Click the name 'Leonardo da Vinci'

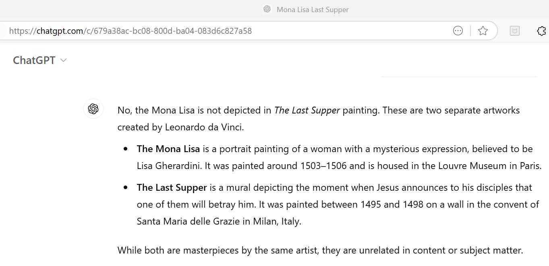pos(204,127)
